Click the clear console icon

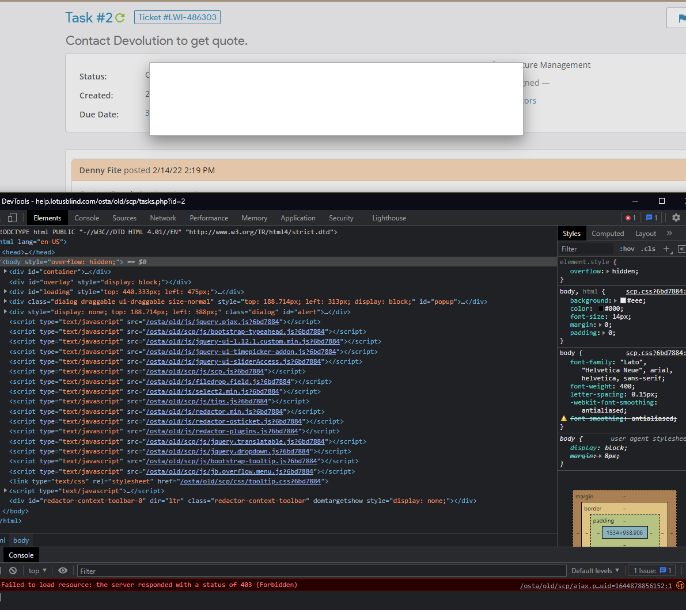coord(13,571)
